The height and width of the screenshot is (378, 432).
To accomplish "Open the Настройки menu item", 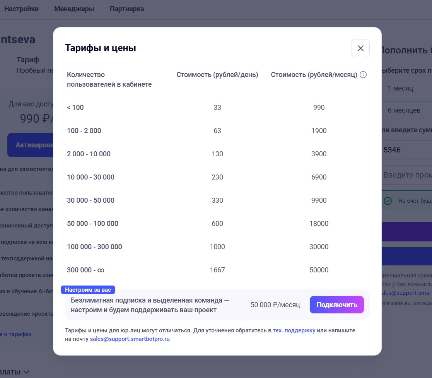I will tap(22, 9).
